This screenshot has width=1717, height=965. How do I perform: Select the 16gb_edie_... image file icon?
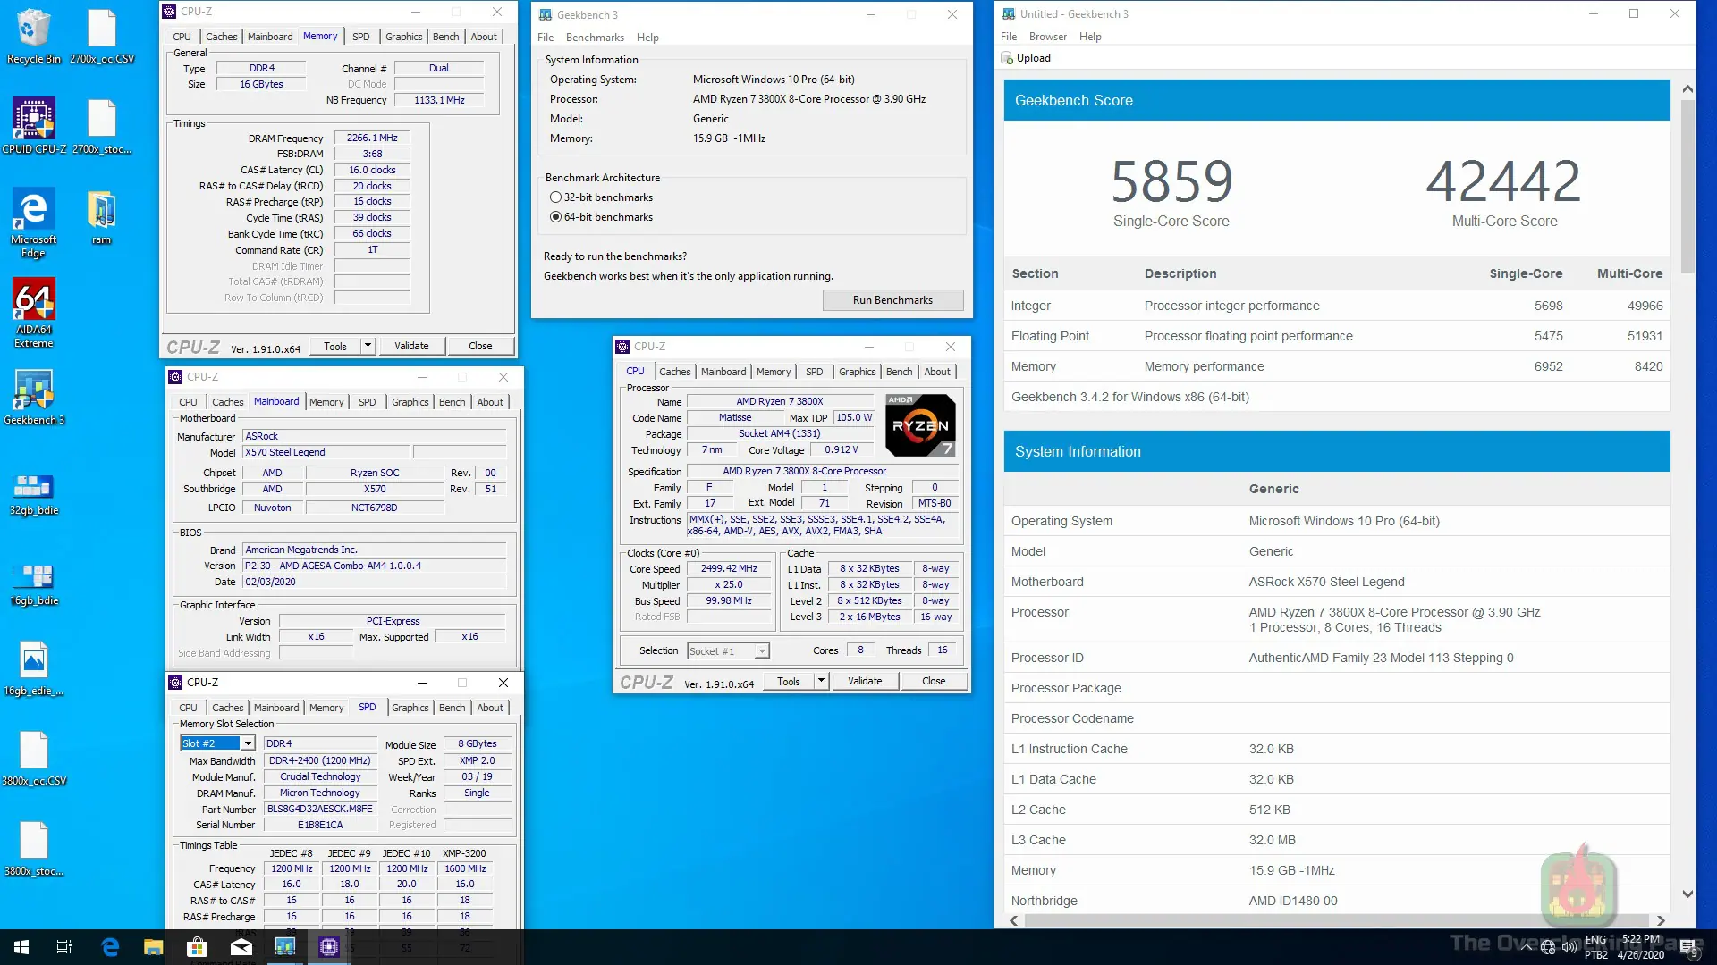click(x=34, y=669)
